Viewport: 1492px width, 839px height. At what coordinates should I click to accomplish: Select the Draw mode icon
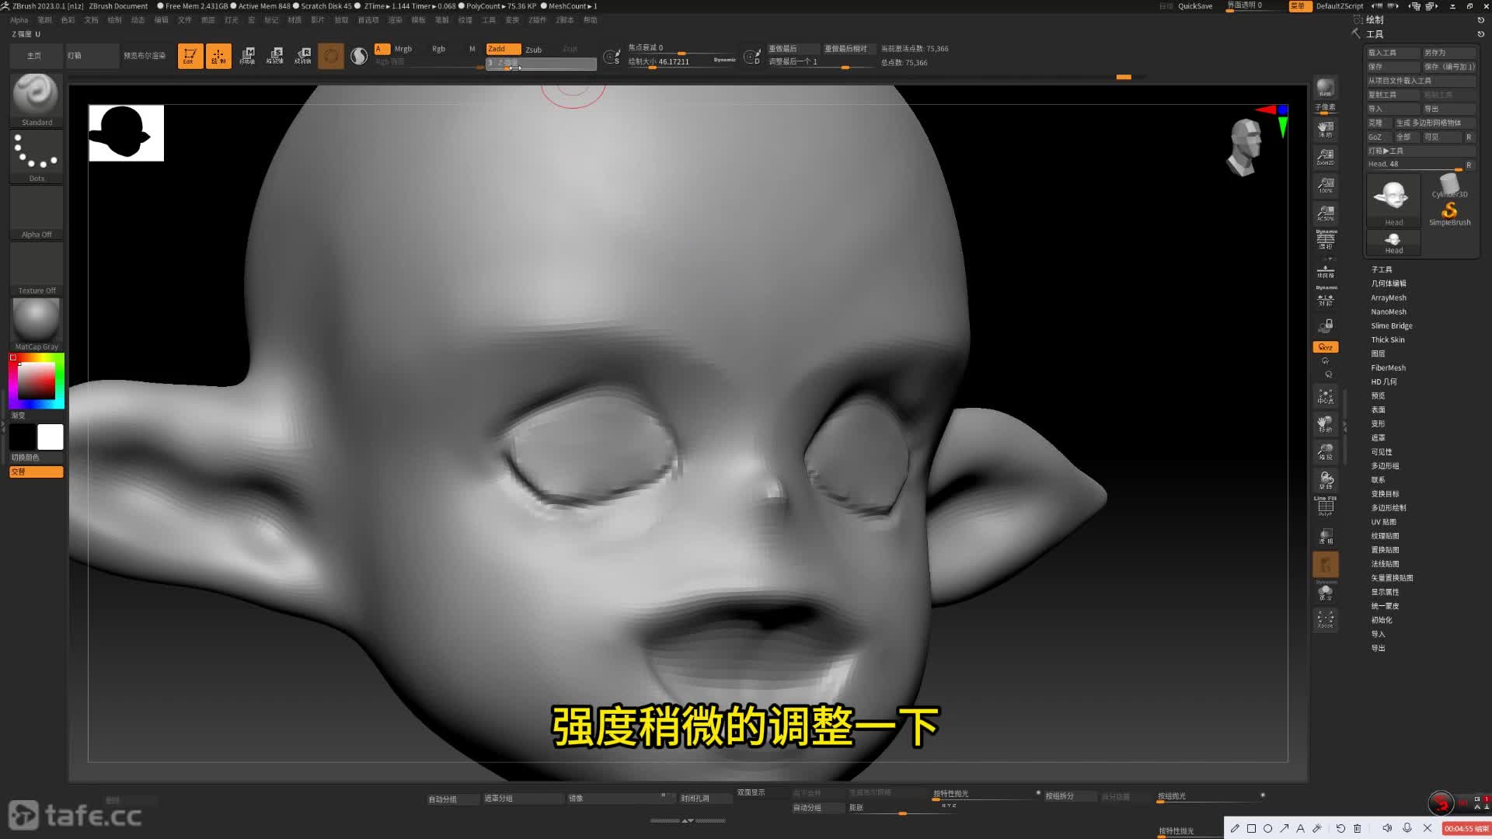pos(218,56)
